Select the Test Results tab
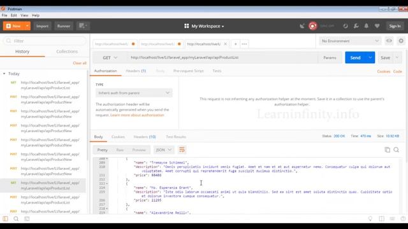This screenshot has height=229, width=408. [176, 137]
